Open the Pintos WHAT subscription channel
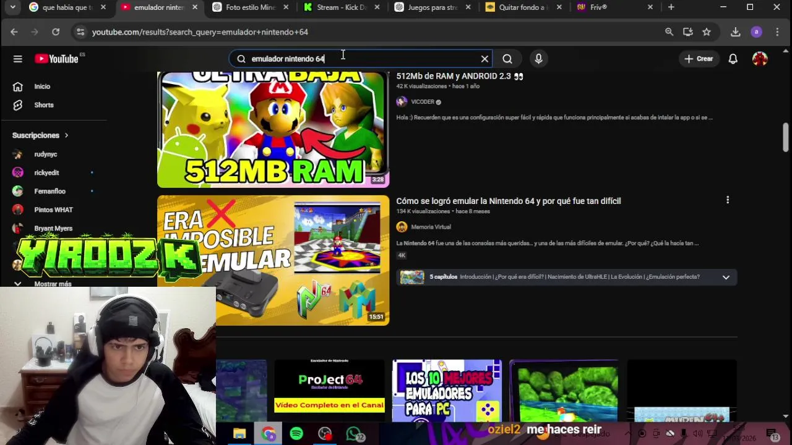 [x=53, y=210]
